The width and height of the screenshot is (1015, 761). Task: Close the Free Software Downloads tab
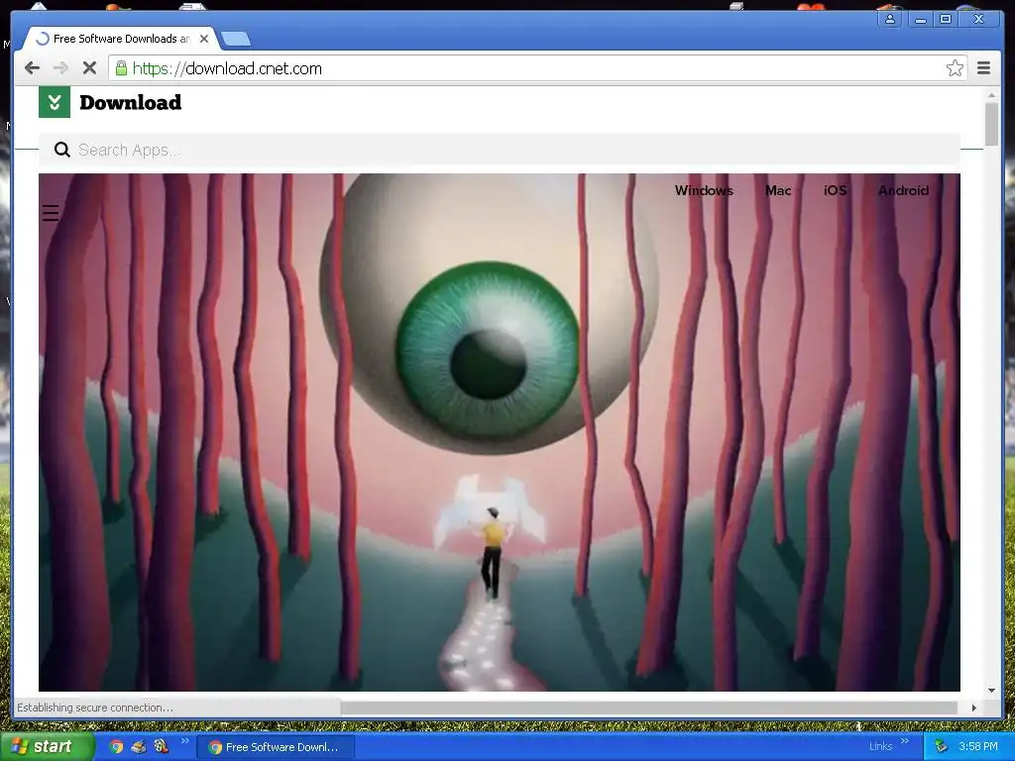tap(204, 39)
